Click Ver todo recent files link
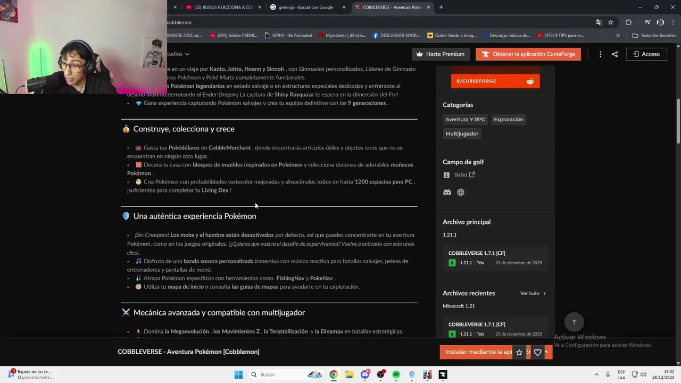The image size is (681, 383). pyautogui.click(x=533, y=294)
